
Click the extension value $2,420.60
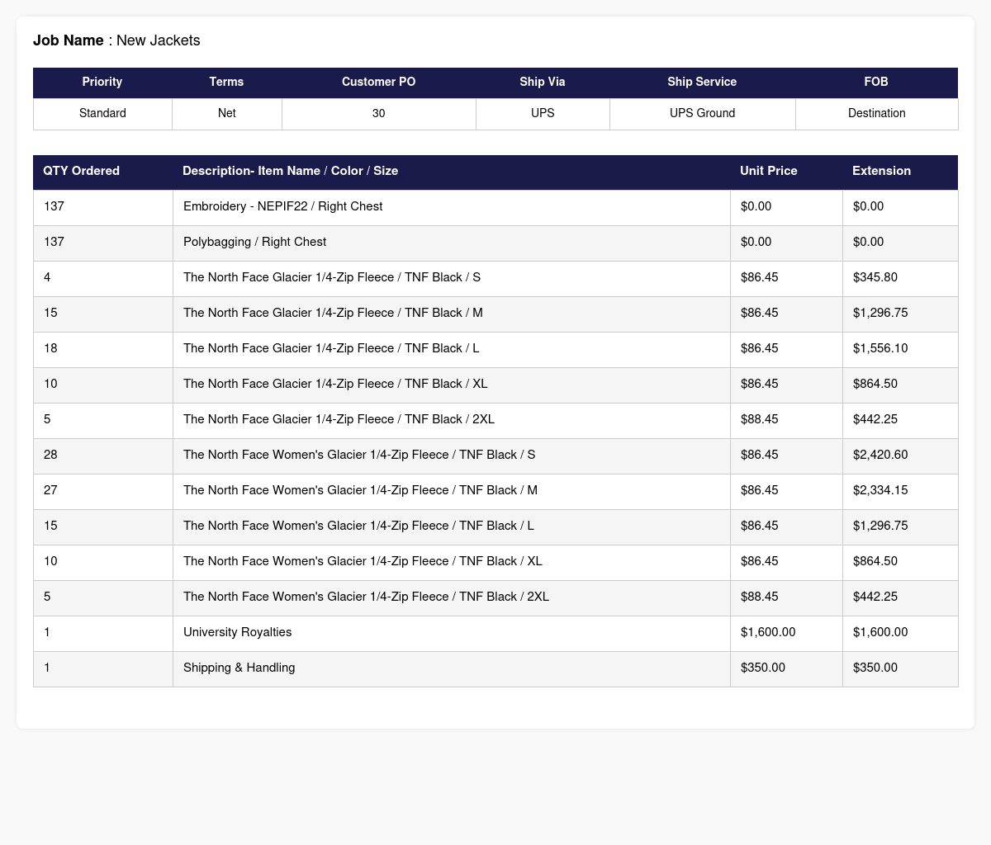click(880, 455)
